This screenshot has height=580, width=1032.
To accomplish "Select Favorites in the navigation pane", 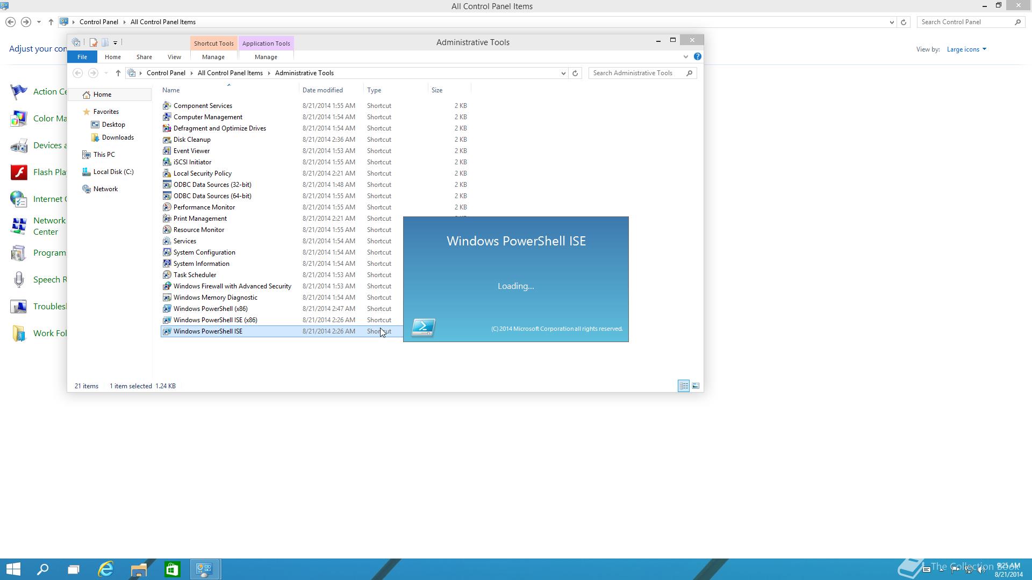I will 106,112.
